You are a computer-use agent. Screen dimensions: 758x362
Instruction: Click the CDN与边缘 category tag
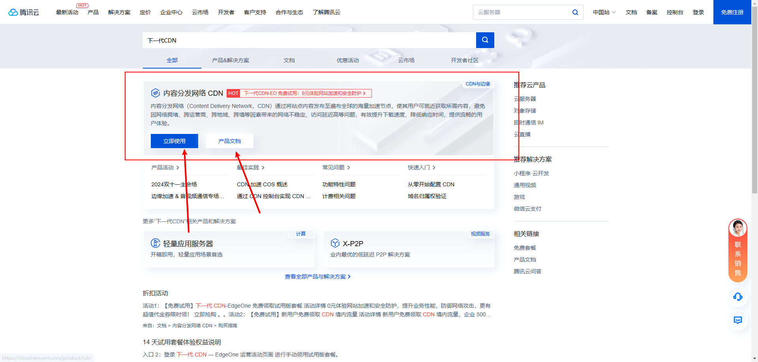pos(478,84)
